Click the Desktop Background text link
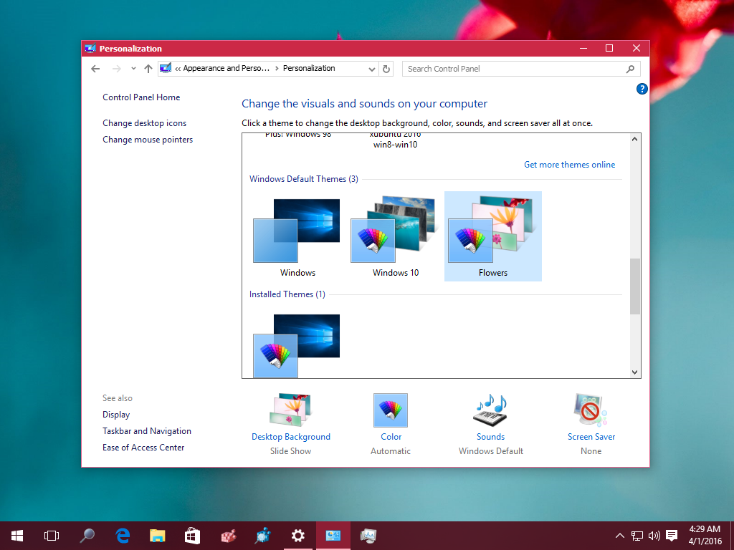 pyautogui.click(x=291, y=437)
